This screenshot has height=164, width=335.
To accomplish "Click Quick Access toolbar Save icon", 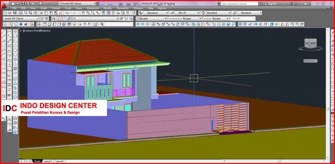I will click(23, 3).
